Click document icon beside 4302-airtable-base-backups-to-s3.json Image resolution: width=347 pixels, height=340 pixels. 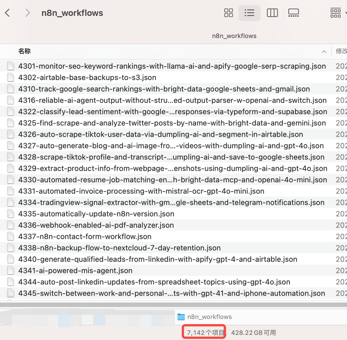click(11, 77)
